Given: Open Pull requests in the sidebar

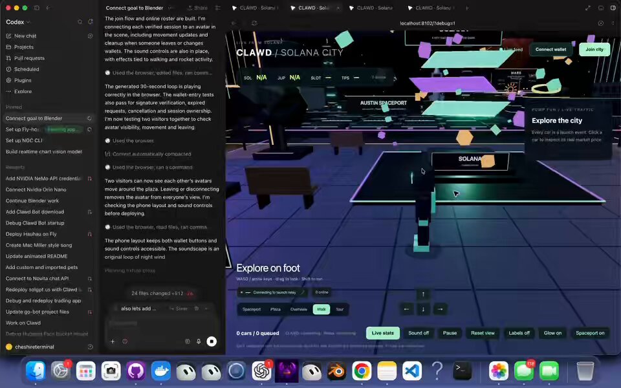Looking at the screenshot, I should click(29, 58).
